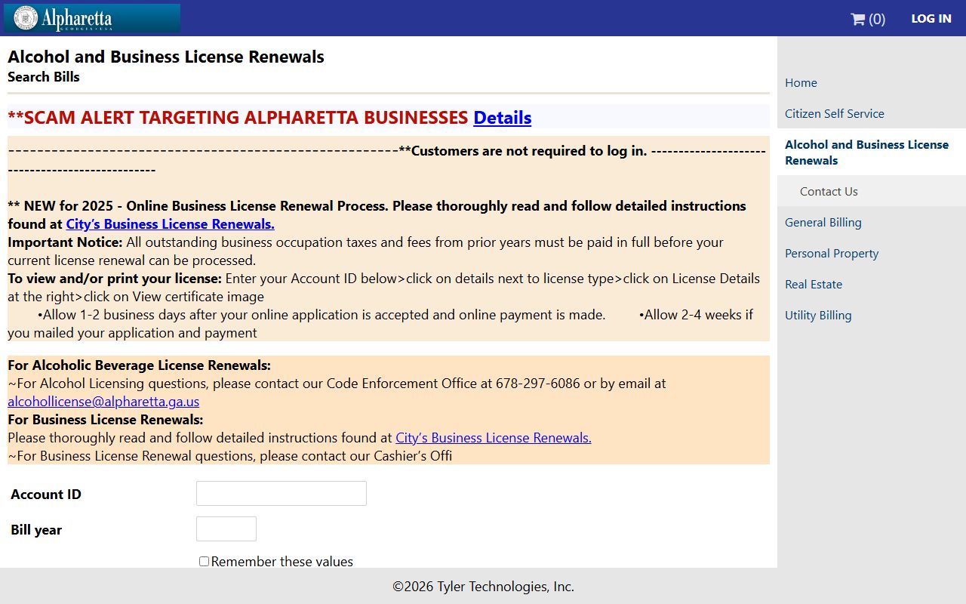Open City's Business License Renewals link under For Business License Renewals

(x=493, y=438)
